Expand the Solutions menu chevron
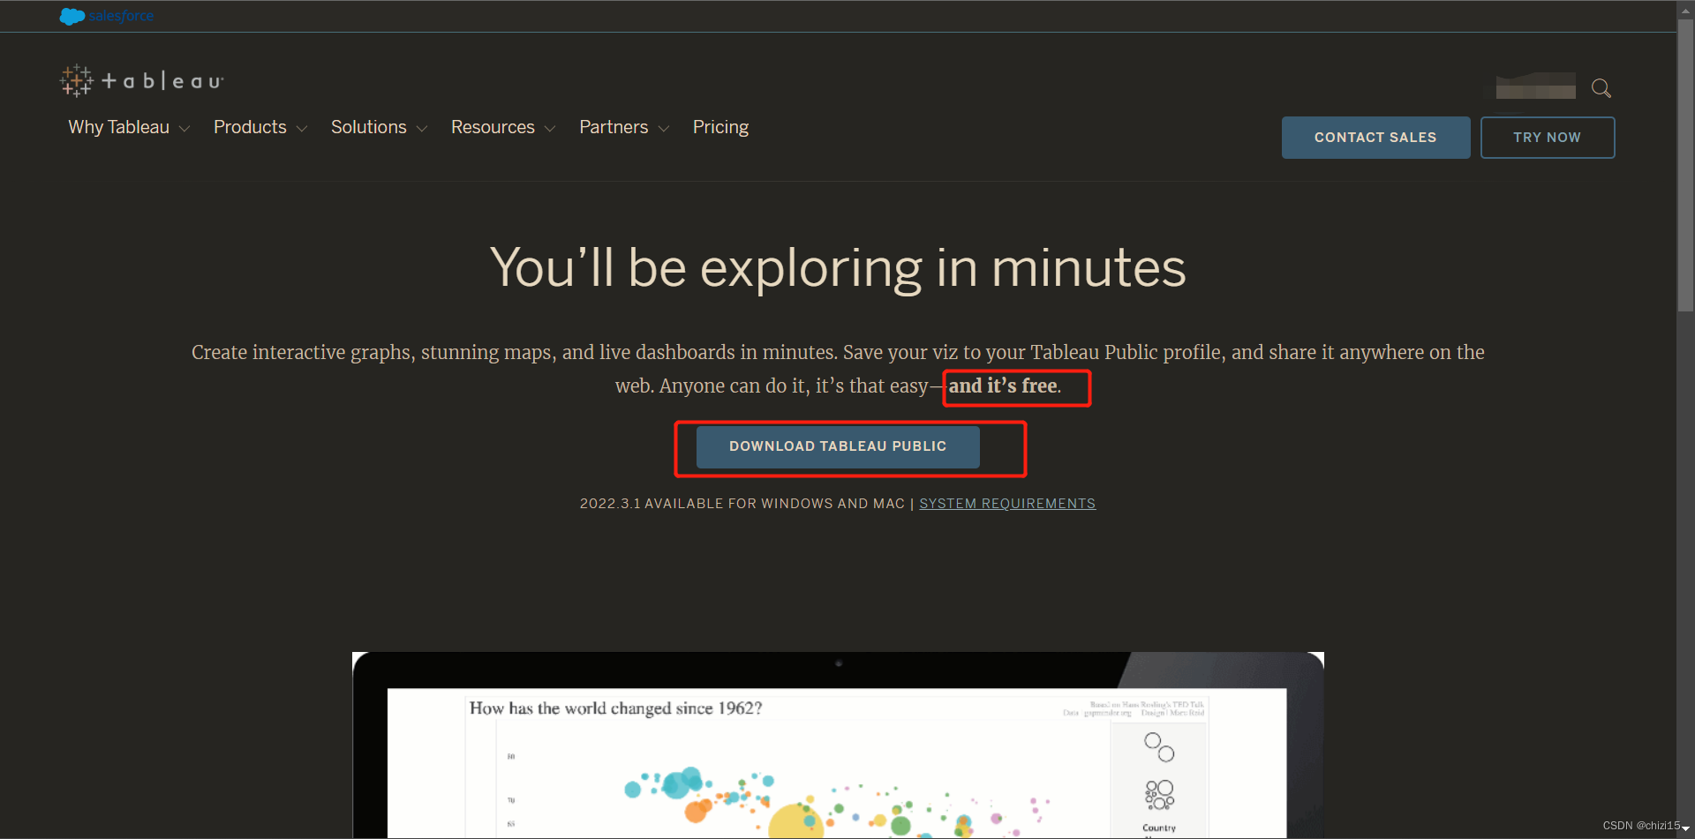 tap(422, 129)
